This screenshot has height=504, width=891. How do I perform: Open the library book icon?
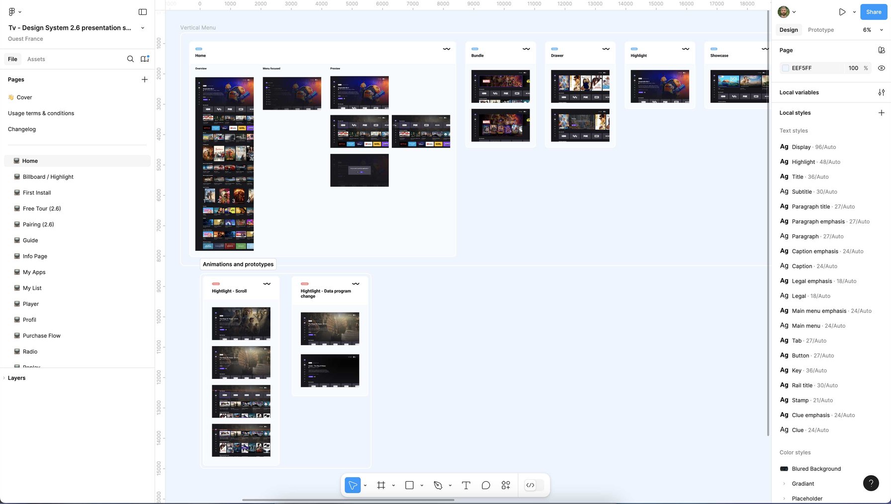tap(145, 59)
